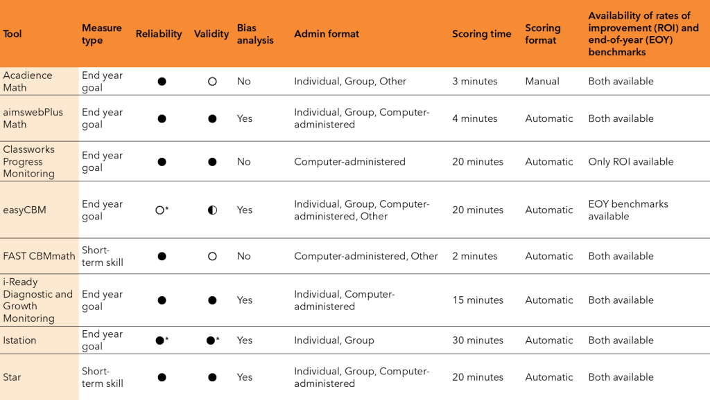Click the starred reliability circle for Istation
710x400 pixels.
coord(159,340)
